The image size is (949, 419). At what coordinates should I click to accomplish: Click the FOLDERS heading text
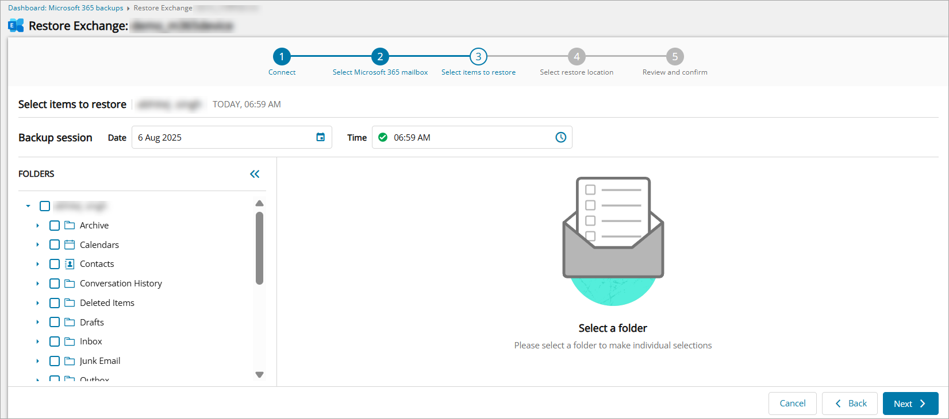36,174
